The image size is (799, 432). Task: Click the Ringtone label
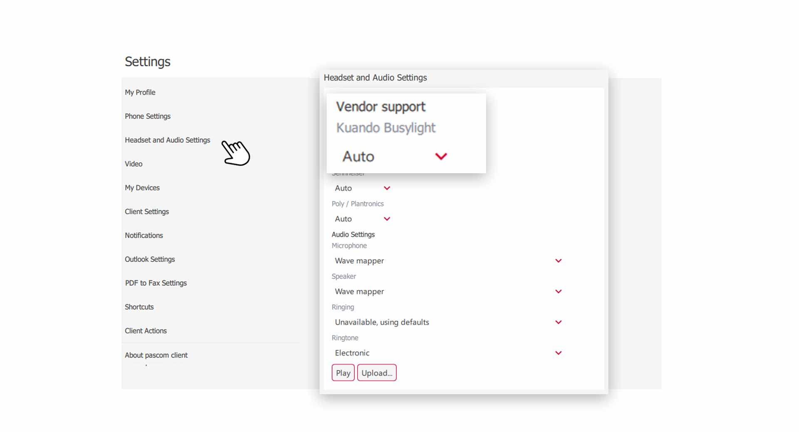tap(345, 338)
